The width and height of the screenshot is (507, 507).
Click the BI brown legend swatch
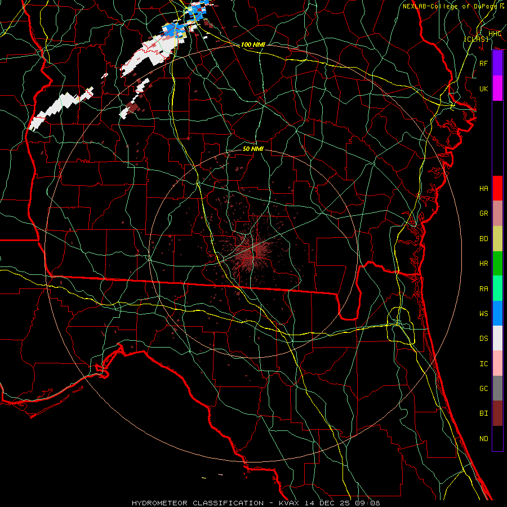tap(497, 413)
